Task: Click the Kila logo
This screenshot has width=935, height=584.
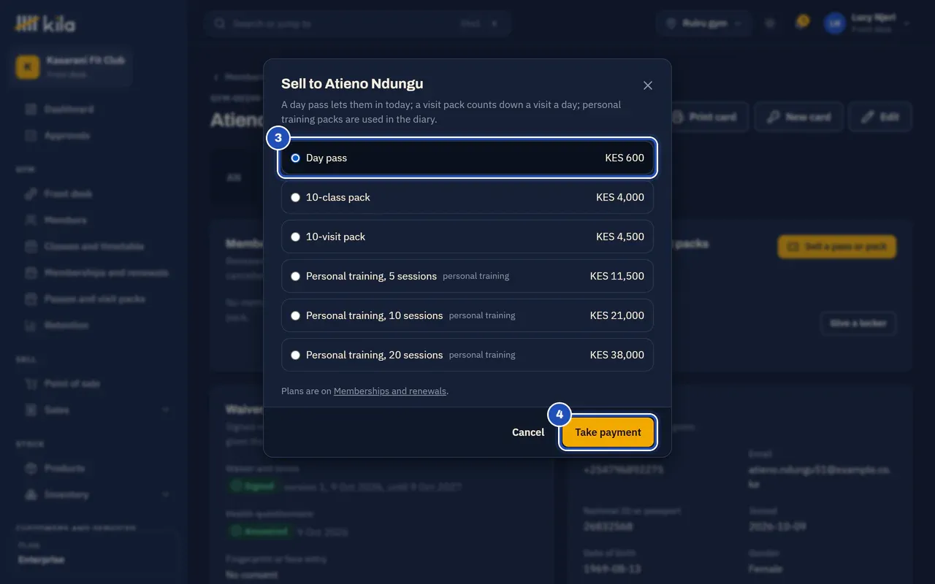Action: (x=45, y=23)
